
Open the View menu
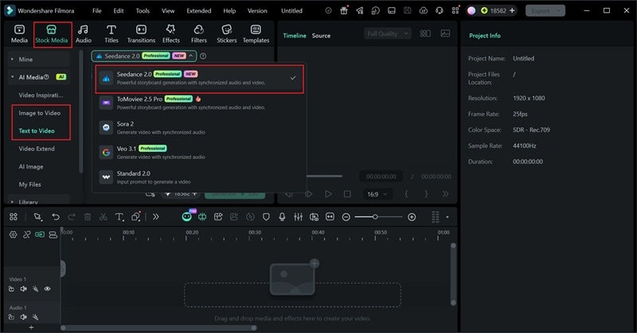[x=168, y=10]
